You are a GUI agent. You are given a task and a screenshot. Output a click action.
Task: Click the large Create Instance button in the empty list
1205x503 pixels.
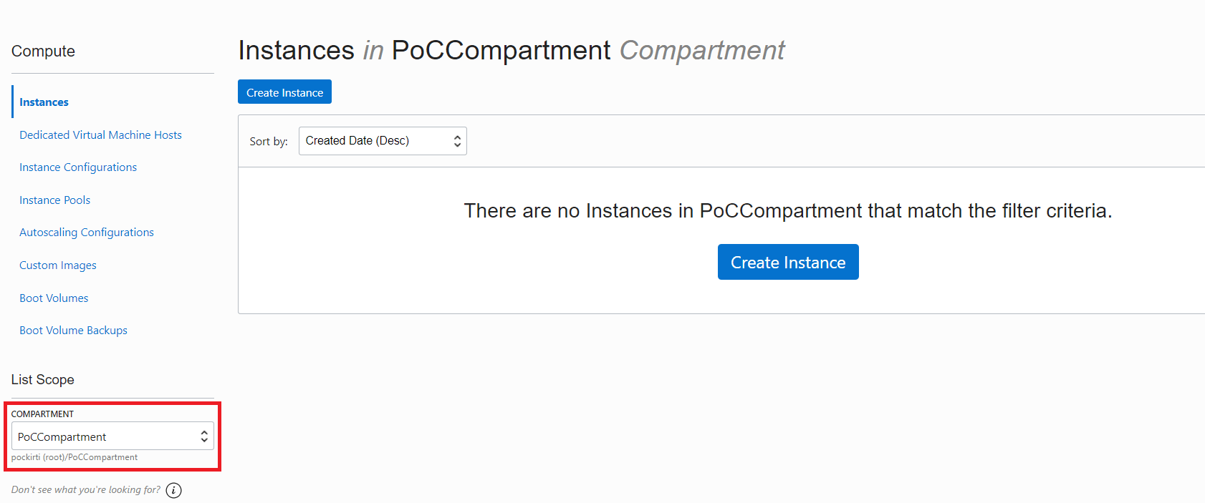click(x=788, y=263)
